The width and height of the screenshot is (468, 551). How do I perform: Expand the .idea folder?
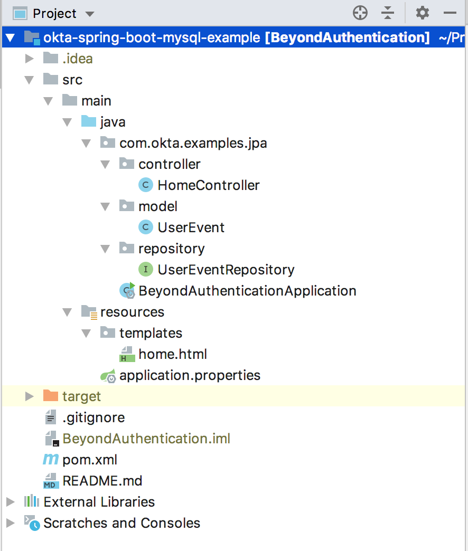click(30, 59)
